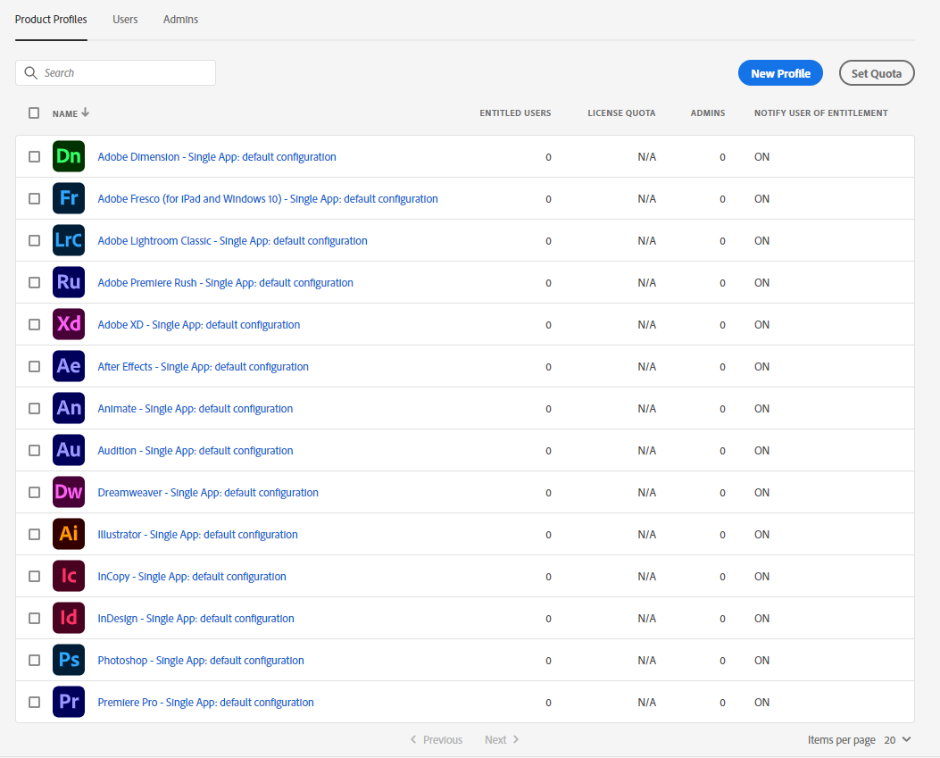Check the Adobe Fresco row checkbox

point(34,198)
